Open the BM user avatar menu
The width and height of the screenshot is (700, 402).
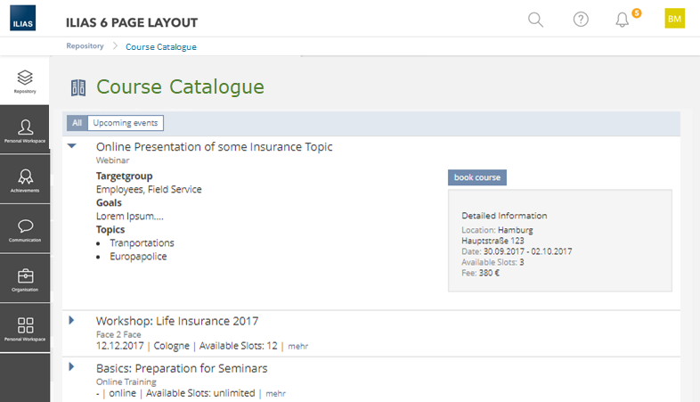(x=674, y=19)
